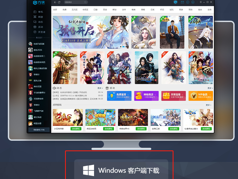Open news 仙侠动作游戏《剑魄》开启试玩

coord(73,93)
